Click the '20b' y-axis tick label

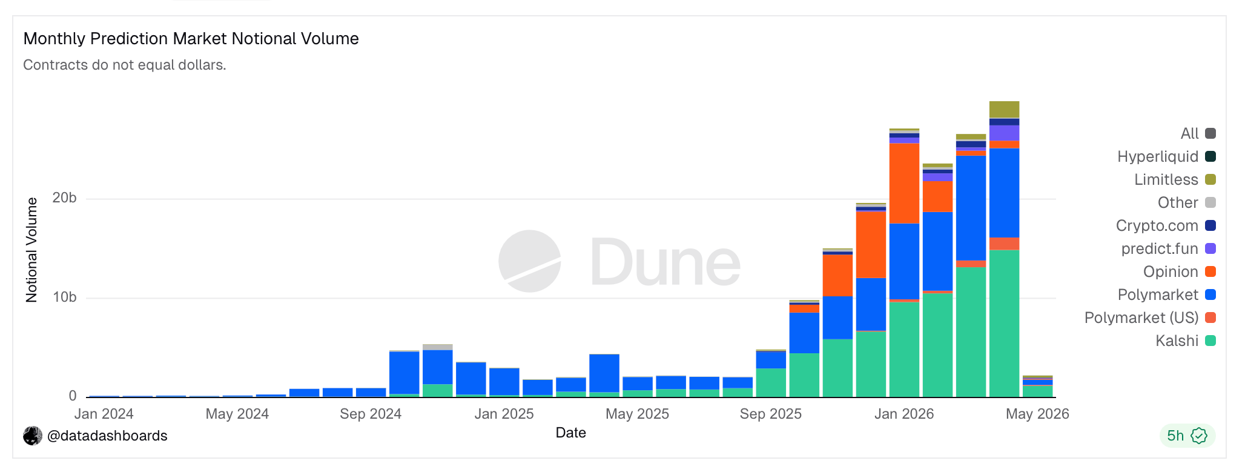[64, 198]
